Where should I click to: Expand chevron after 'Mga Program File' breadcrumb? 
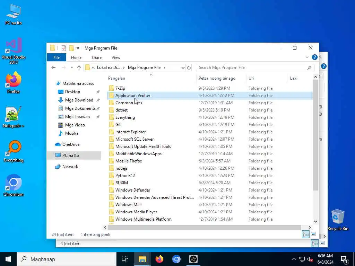tap(164, 68)
